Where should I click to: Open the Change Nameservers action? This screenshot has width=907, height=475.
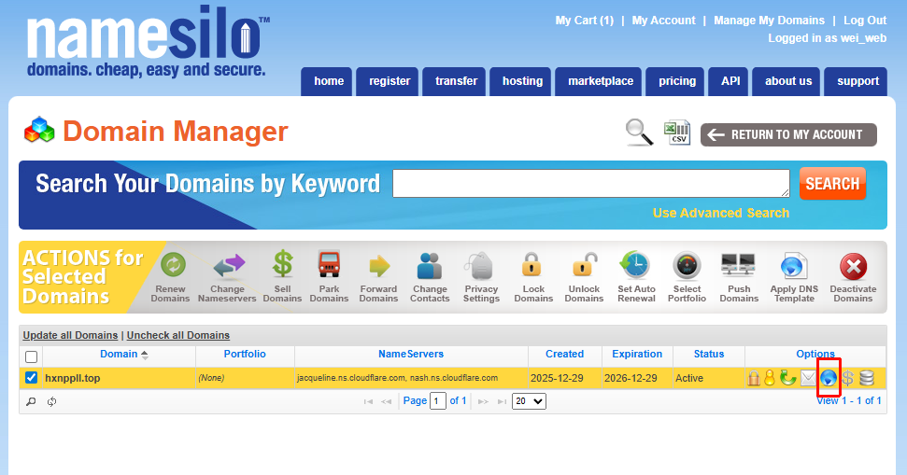point(229,266)
